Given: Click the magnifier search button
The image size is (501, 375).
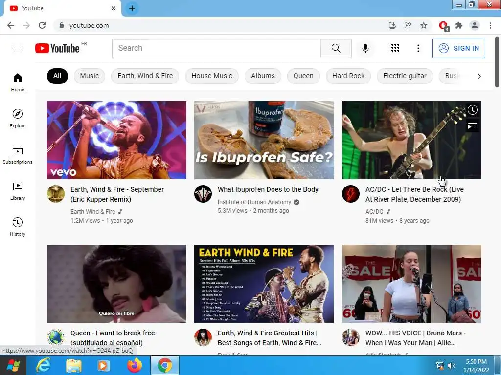Looking at the screenshot, I should tap(336, 48).
